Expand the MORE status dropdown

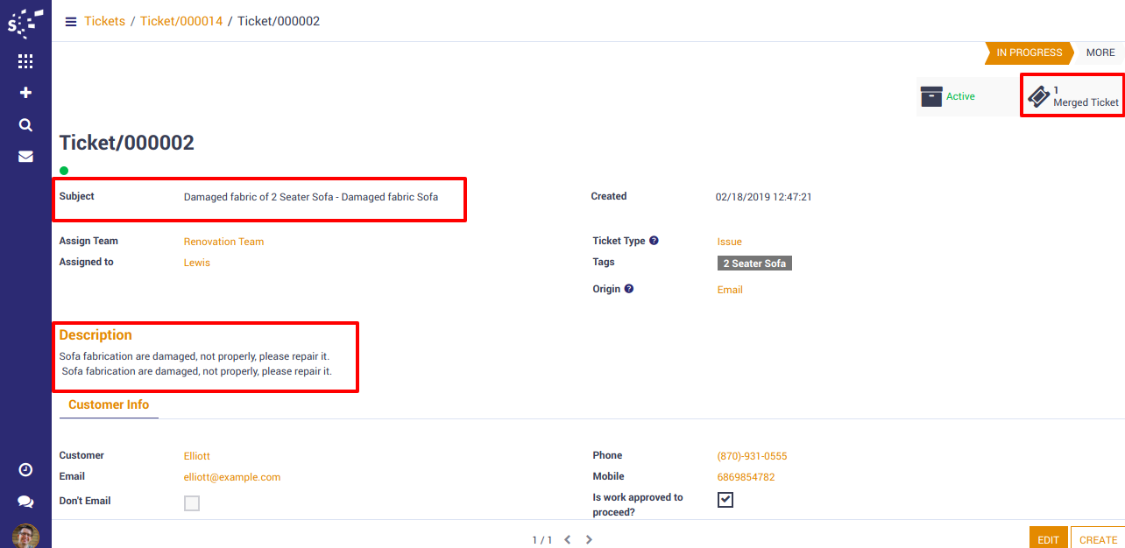coord(1100,53)
